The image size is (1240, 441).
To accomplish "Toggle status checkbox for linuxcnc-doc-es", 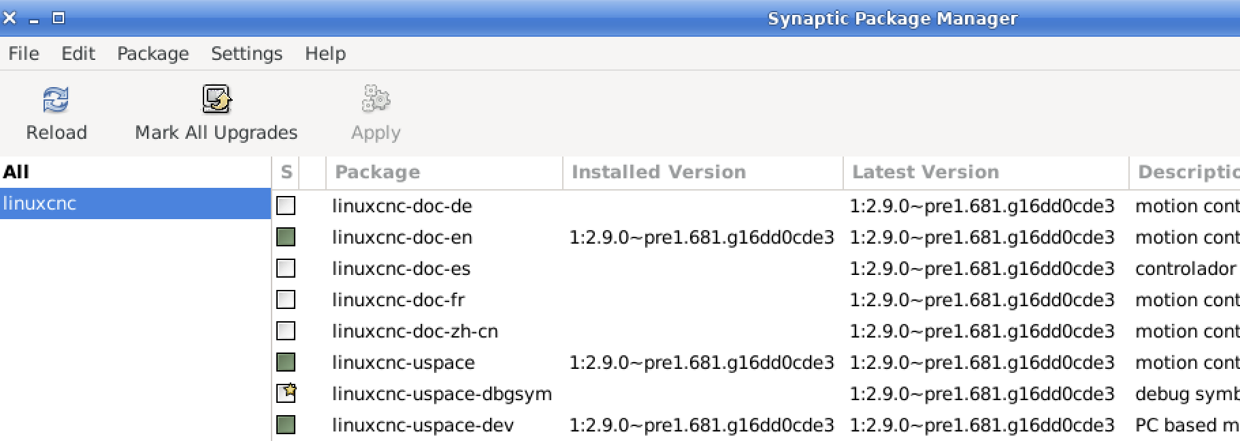I will coord(286,268).
